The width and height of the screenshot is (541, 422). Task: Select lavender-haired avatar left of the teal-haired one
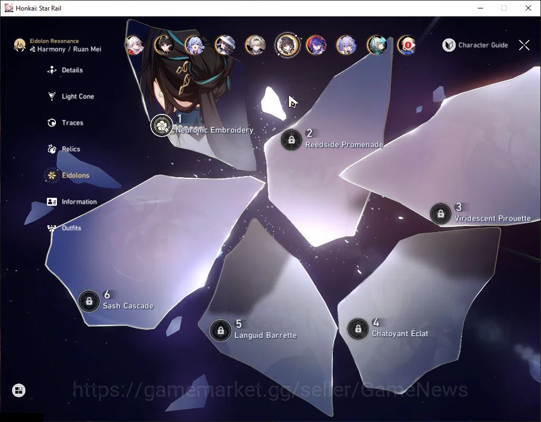(346, 45)
